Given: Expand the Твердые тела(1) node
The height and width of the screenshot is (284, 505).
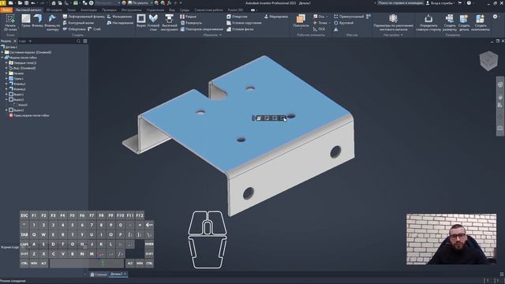Looking at the screenshot, I should [x=6, y=63].
